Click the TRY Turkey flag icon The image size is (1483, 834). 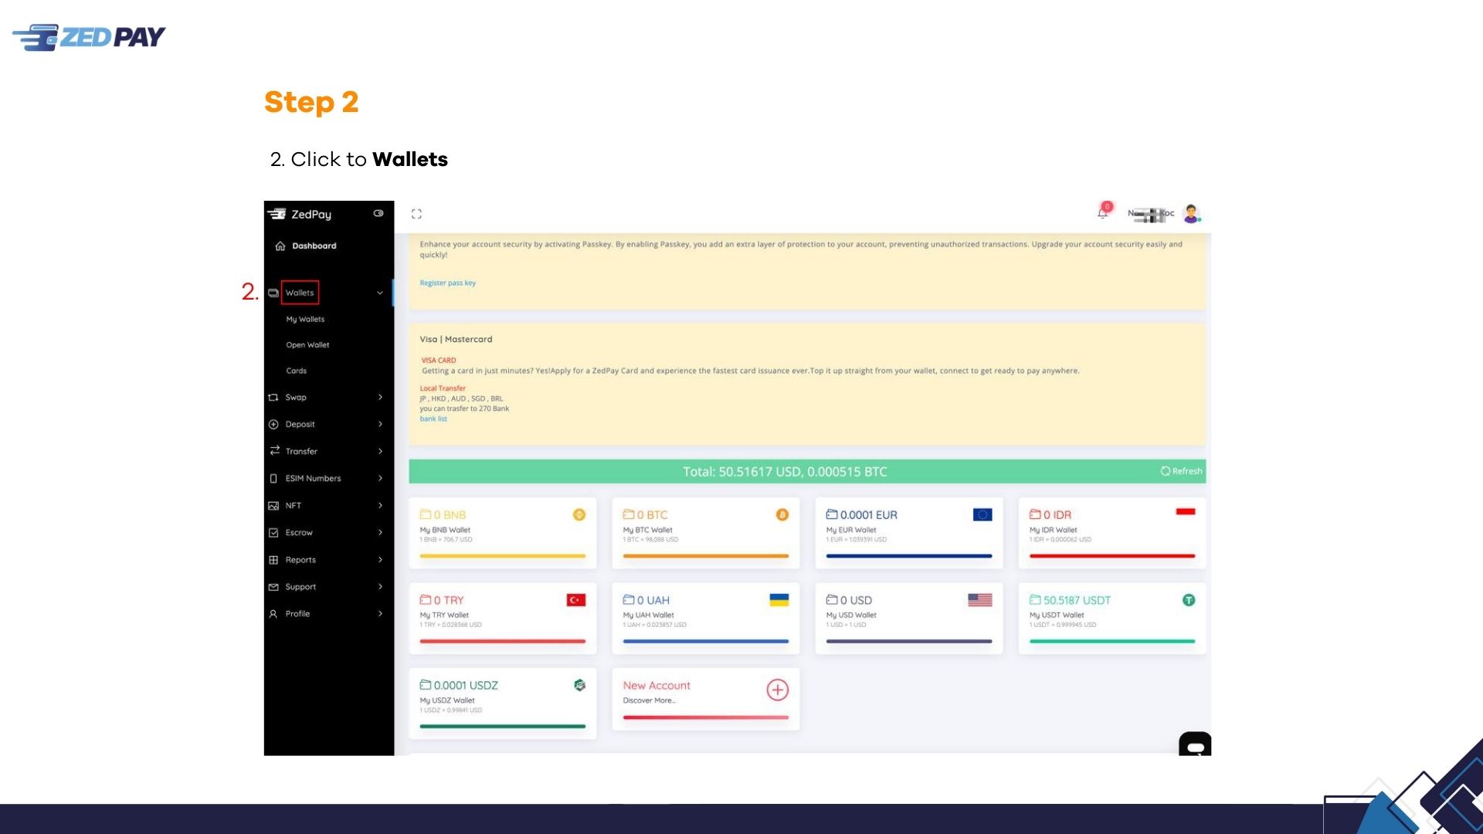click(576, 600)
